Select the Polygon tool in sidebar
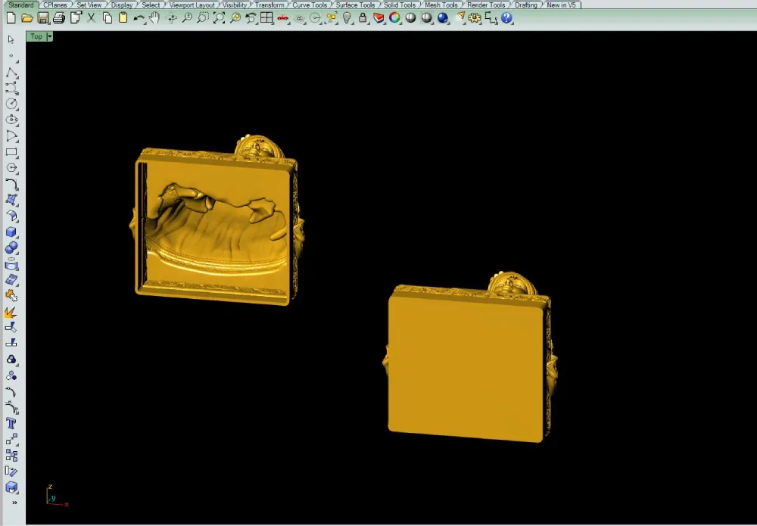Screen dimensions: 757x526 [11, 169]
